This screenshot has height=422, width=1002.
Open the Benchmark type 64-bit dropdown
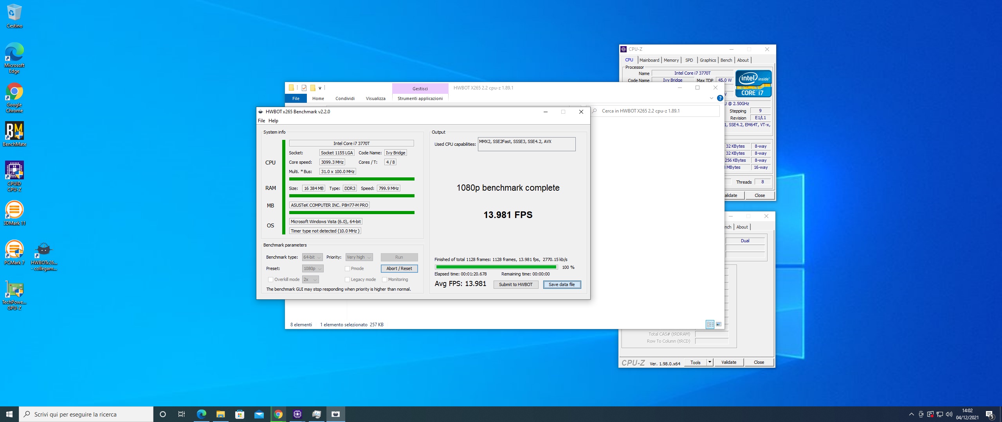pos(312,257)
